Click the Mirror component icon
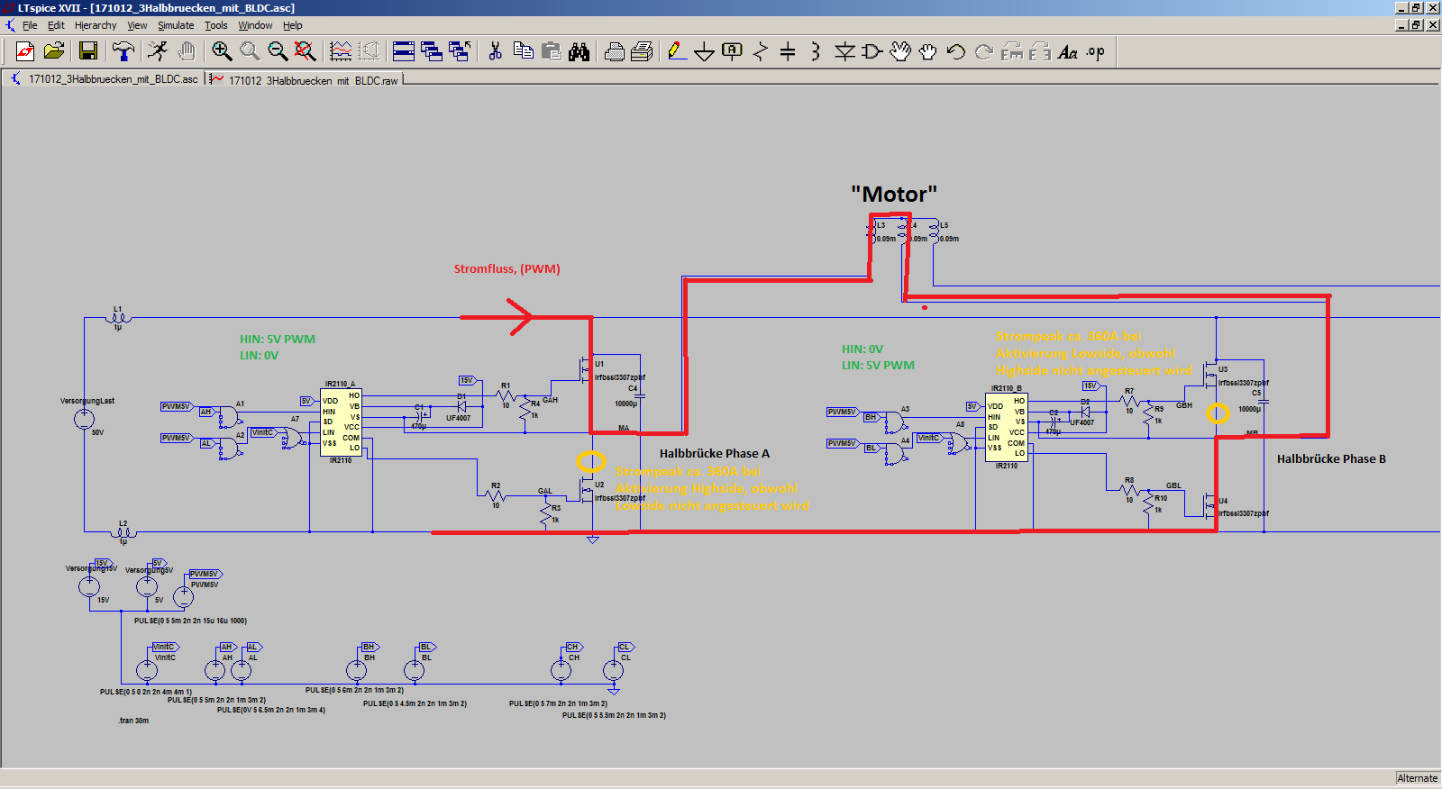This screenshot has height=789, width=1442. (x=1040, y=51)
